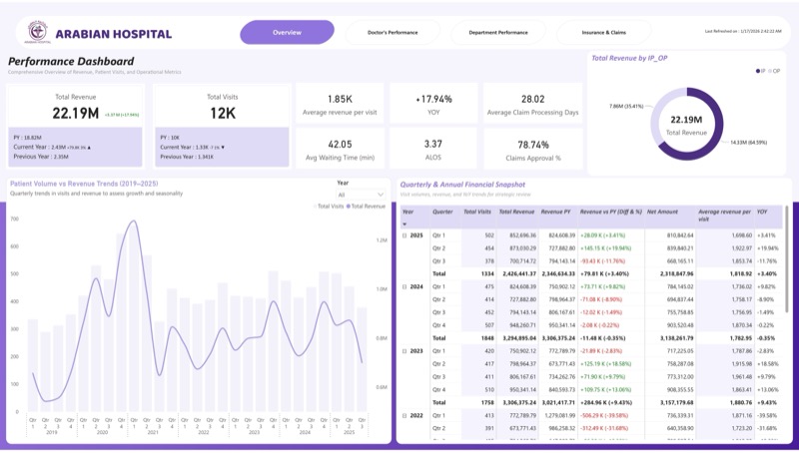Collapse the 2022 year row

tap(405, 416)
